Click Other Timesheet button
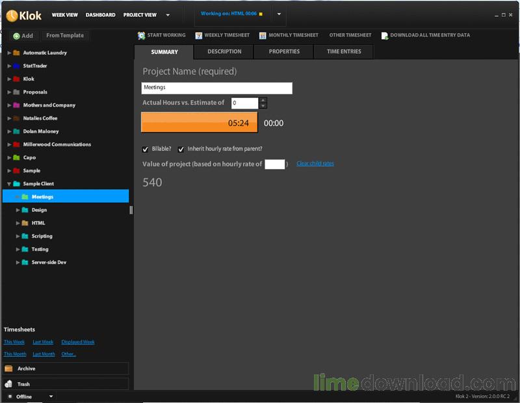Screen dimensions: 520x403 [x=350, y=35]
